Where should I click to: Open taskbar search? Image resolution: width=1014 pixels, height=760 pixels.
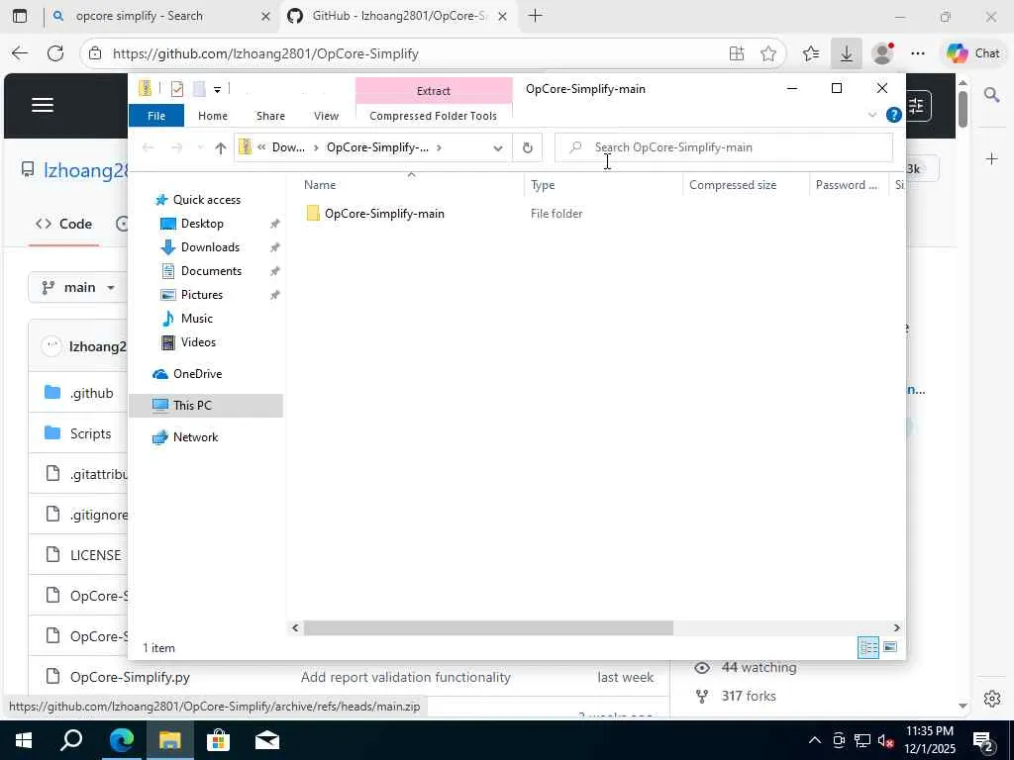[71, 740]
